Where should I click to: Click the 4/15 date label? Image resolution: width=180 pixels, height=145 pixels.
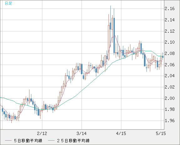[121, 133]
